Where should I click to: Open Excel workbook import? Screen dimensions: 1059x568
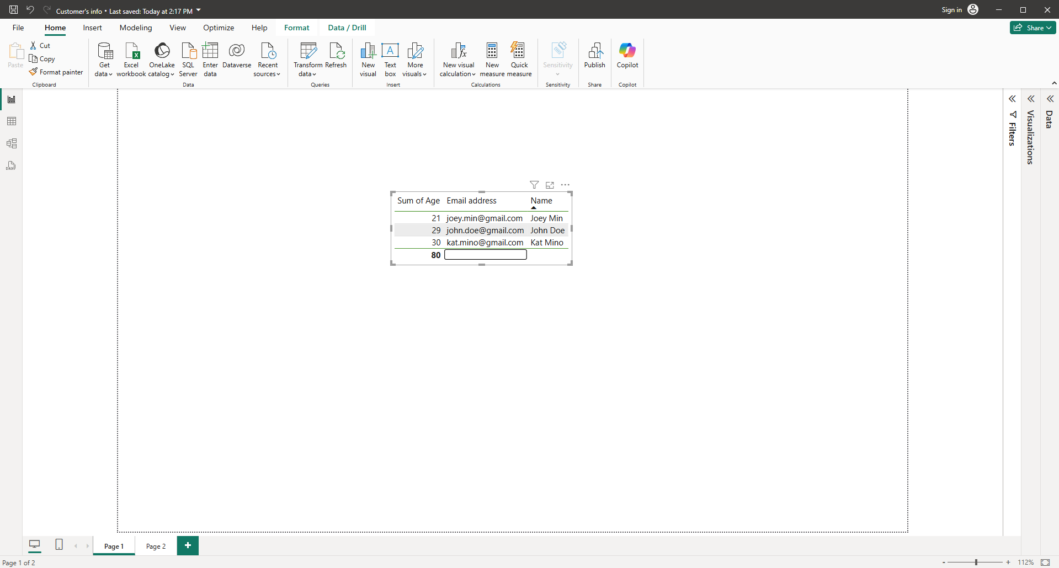[x=131, y=51]
